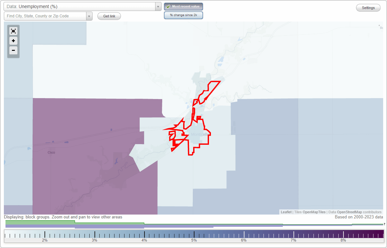Click the distribution bar above the legend
The height and width of the screenshot is (248, 387).
click(129, 224)
